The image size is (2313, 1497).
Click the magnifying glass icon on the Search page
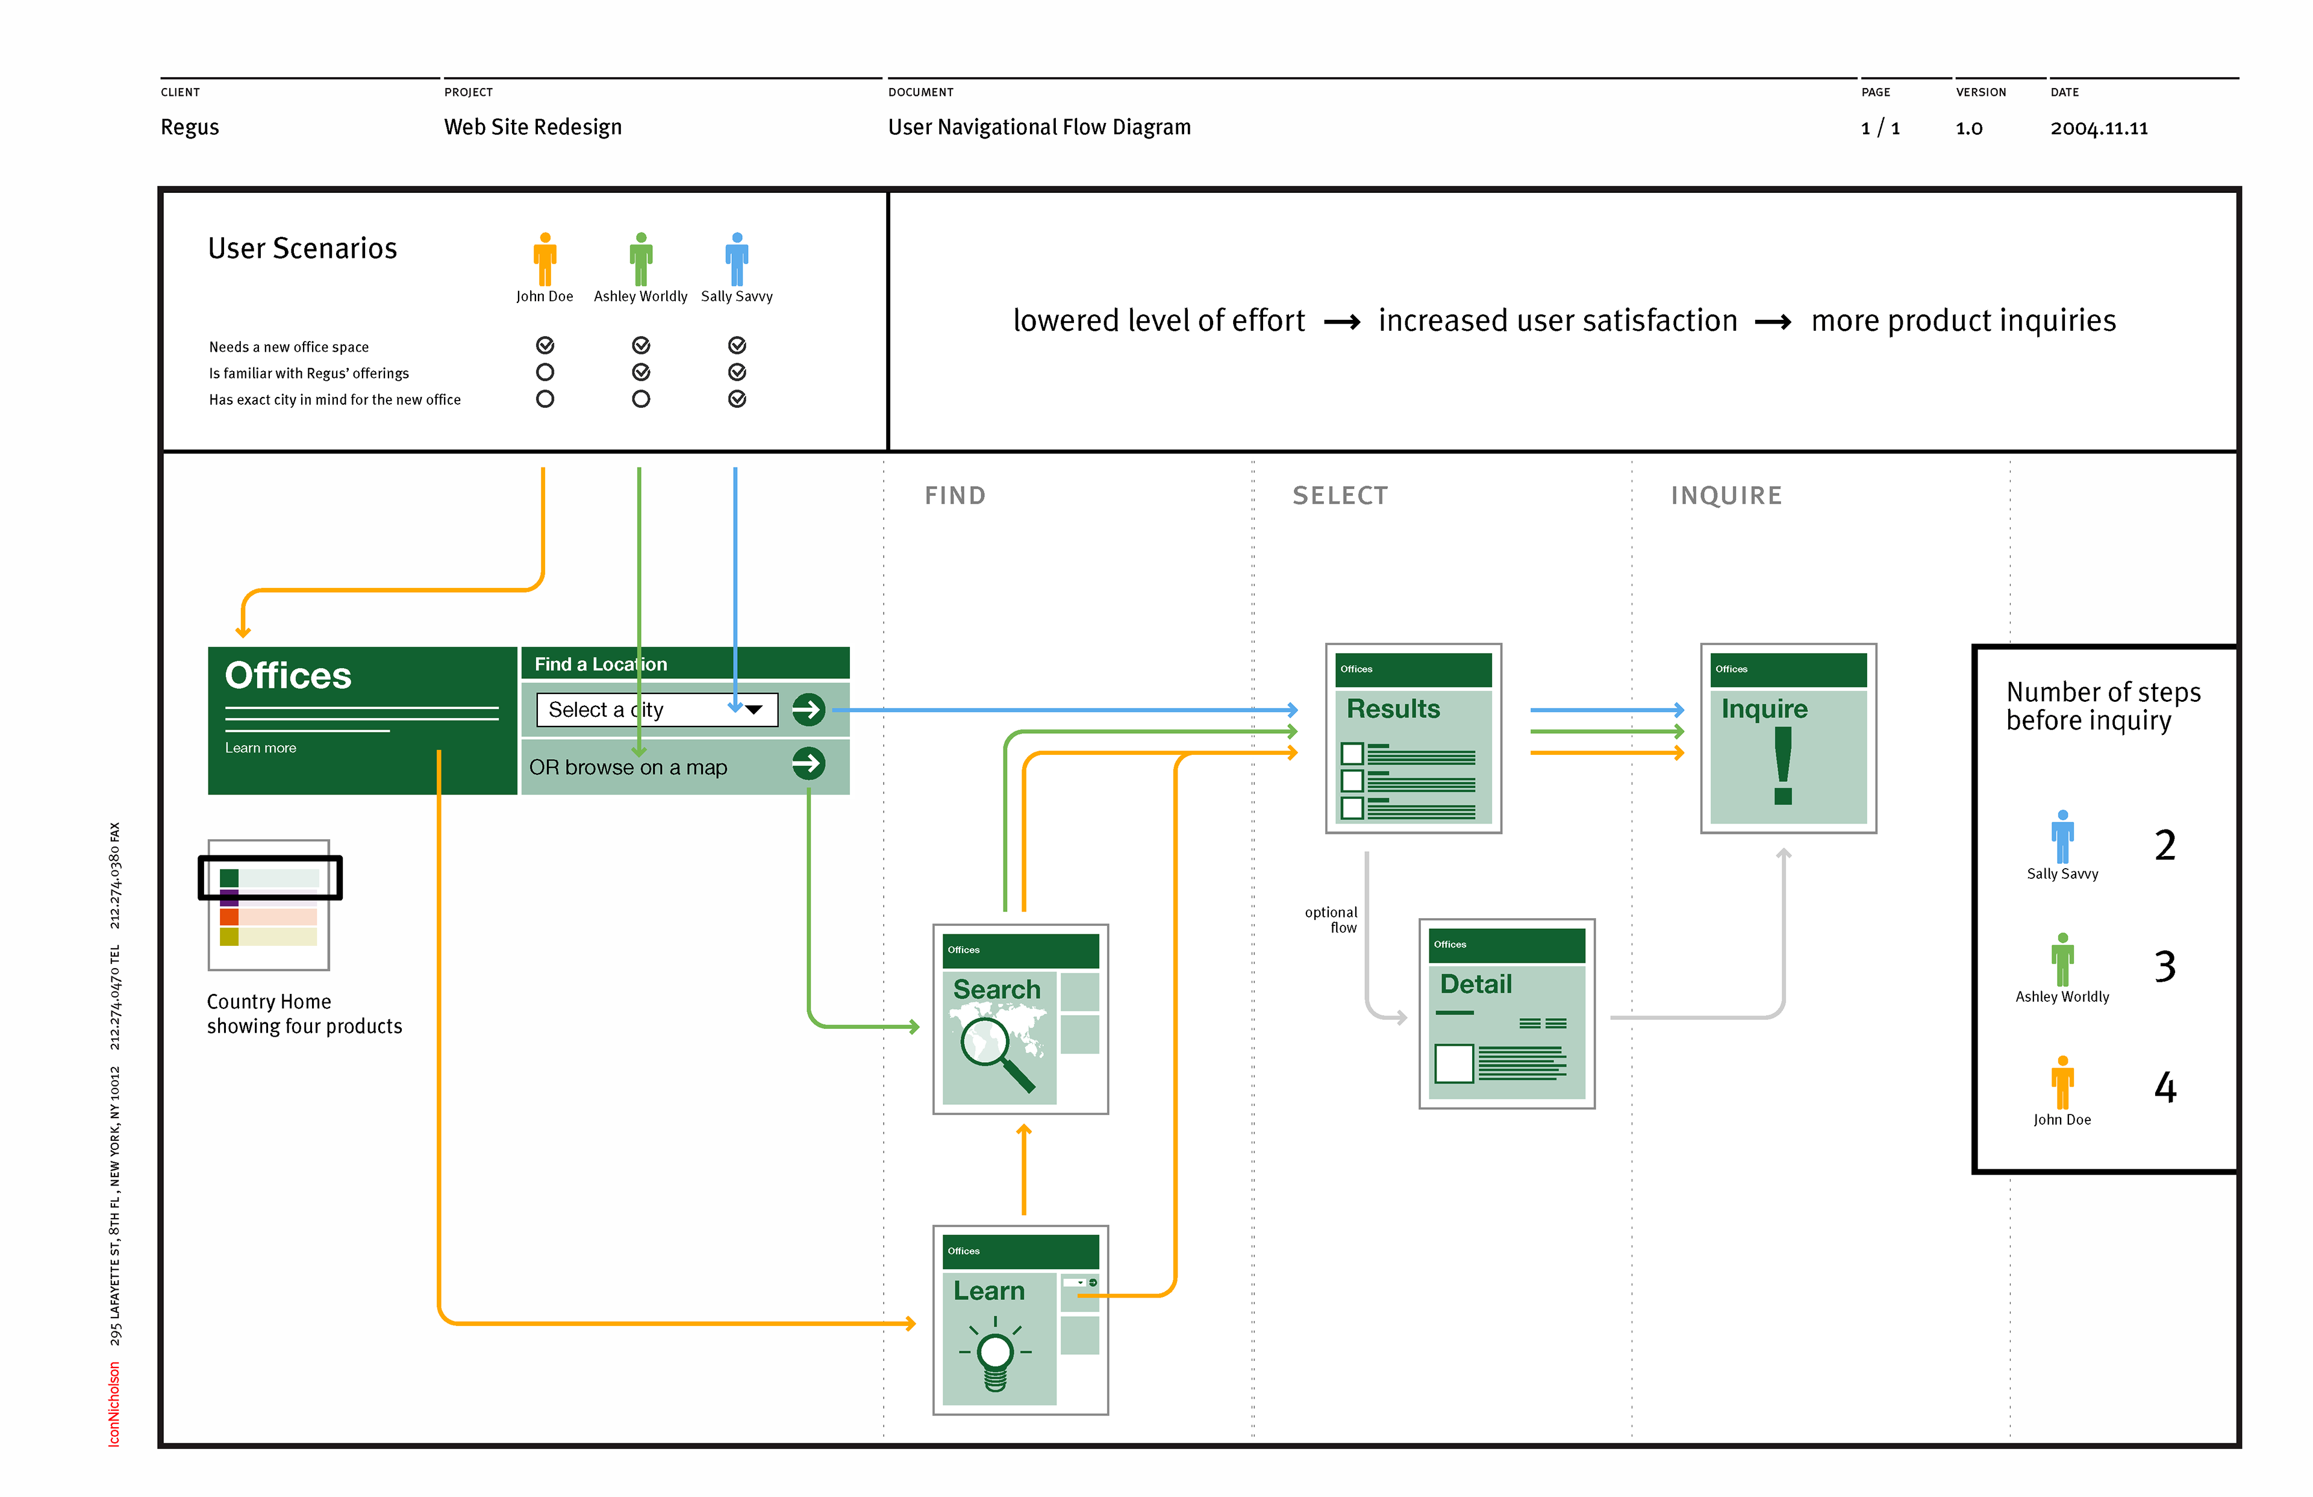[x=997, y=1055]
